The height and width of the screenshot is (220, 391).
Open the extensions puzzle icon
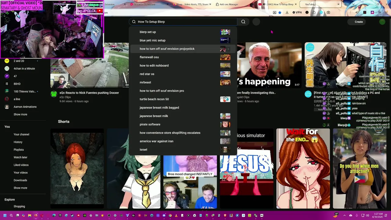pyautogui.click(x=314, y=13)
